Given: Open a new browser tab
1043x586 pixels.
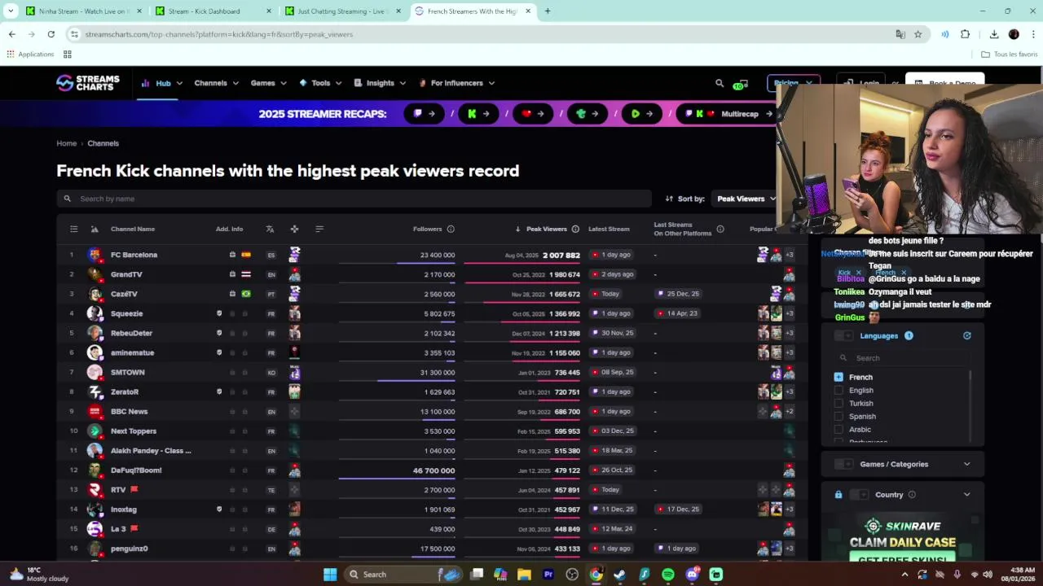Looking at the screenshot, I should pos(548,11).
